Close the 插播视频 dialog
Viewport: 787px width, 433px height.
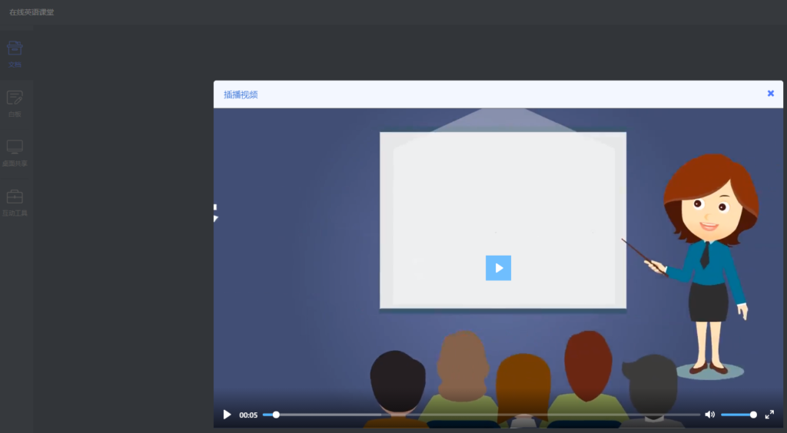[x=770, y=94]
